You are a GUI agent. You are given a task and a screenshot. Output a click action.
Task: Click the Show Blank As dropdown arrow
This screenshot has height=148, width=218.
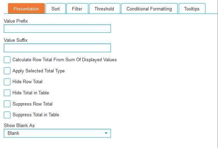coord(106,133)
